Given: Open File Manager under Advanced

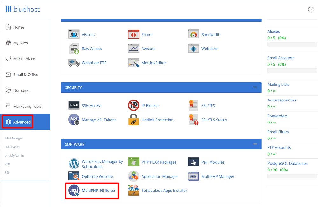Looking at the screenshot, I should tap(14, 138).
